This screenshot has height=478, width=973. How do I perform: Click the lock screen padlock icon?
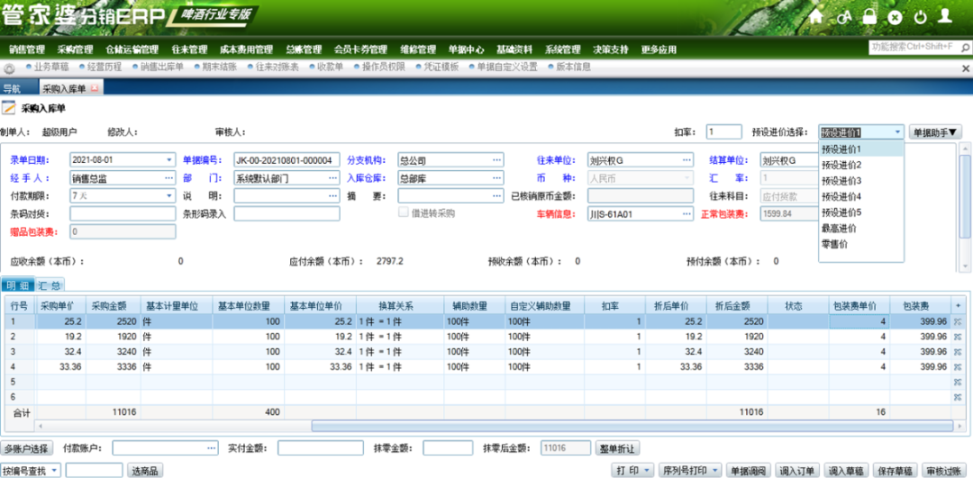869,16
